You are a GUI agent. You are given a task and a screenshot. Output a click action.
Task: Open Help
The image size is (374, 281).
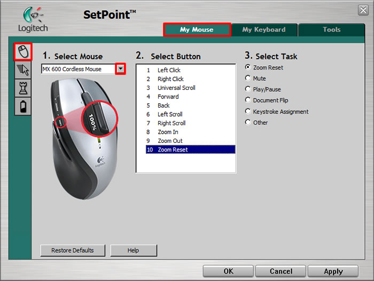click(134, 250)
